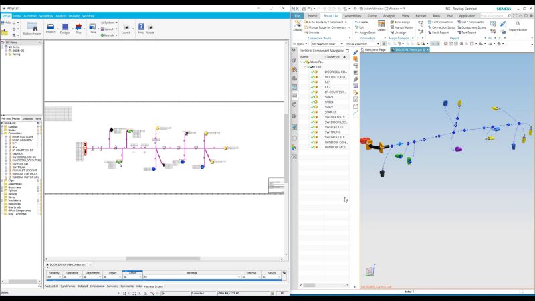Click the Launch icon in VeSys ribbon
The height and width of the screenshot is (301, 535).
click(126, 29)
